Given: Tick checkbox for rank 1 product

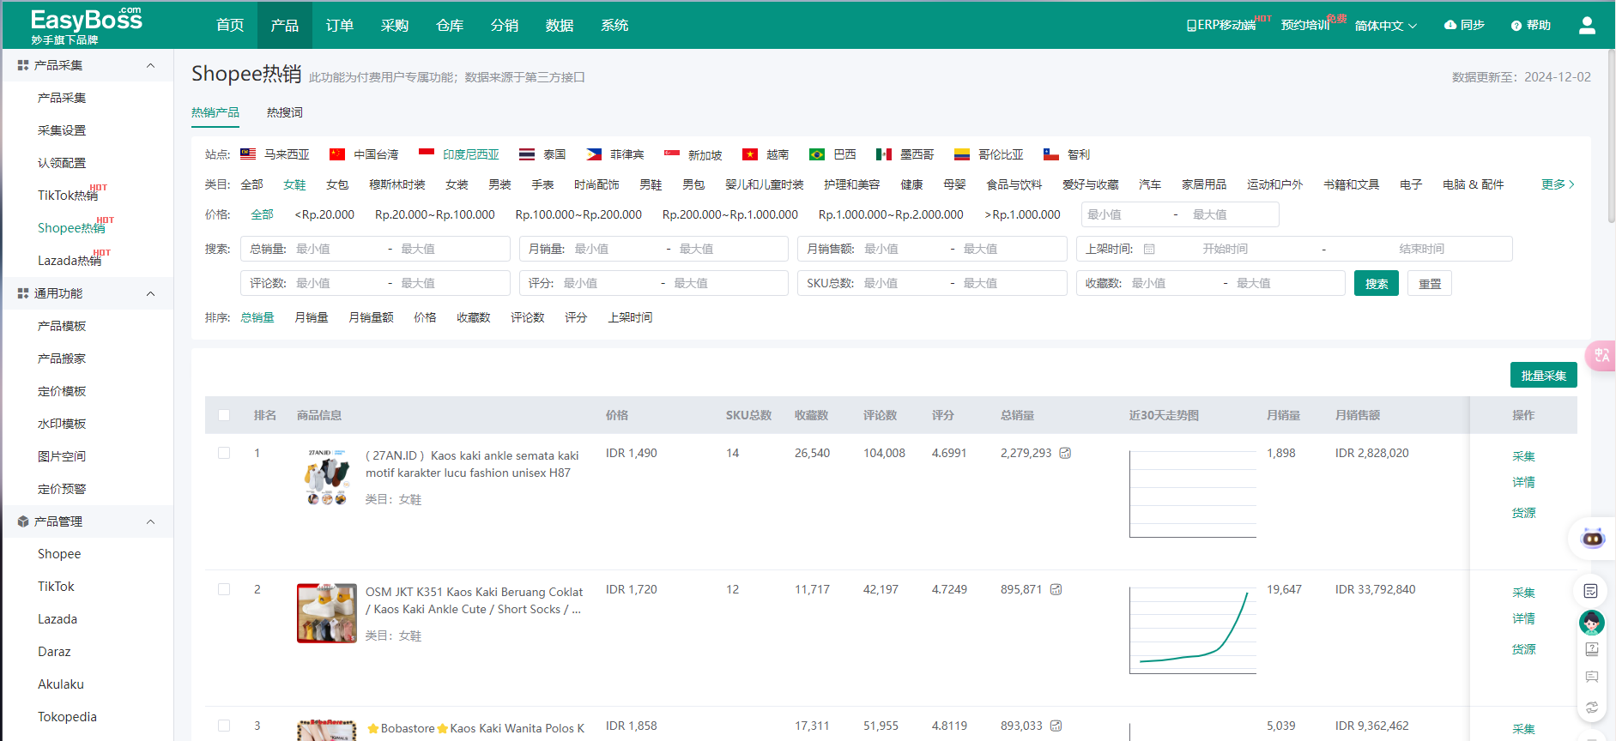Looking at the screenshot, I should pyautogui.click(x=224, y=453).
